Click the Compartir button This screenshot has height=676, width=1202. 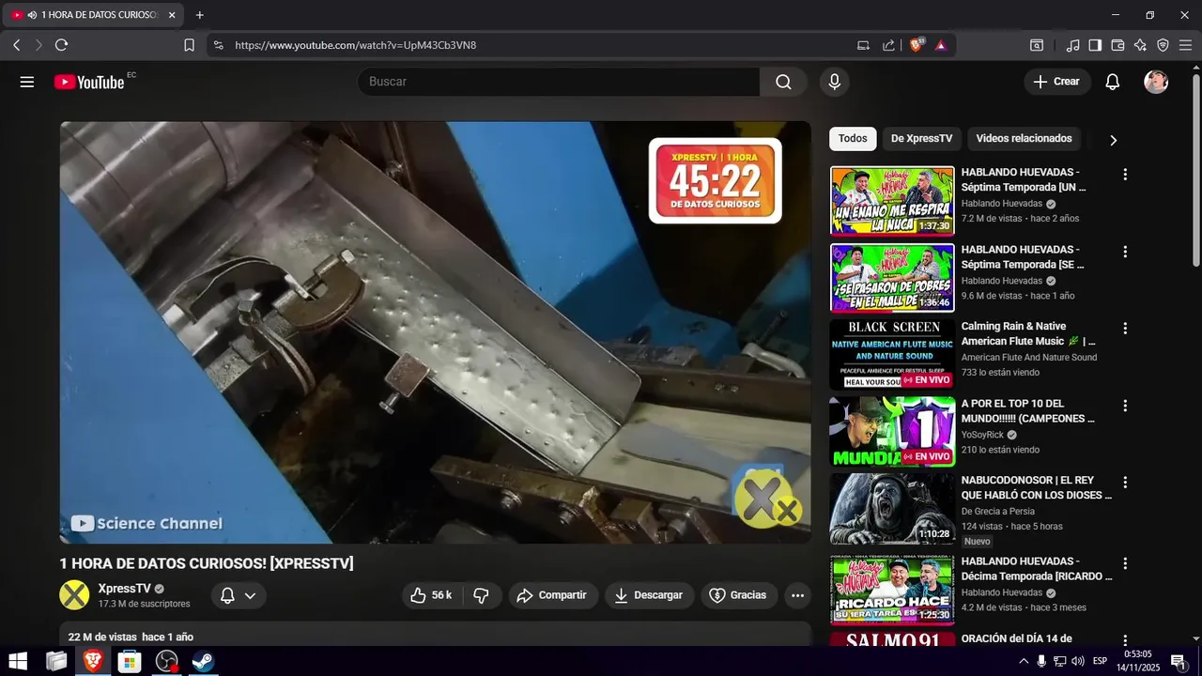coord(553,595)
